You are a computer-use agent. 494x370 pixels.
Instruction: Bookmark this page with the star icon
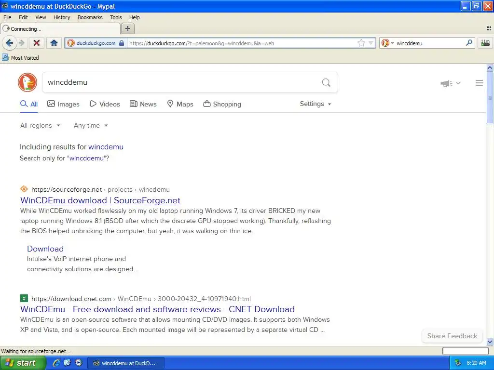(361, 43)
